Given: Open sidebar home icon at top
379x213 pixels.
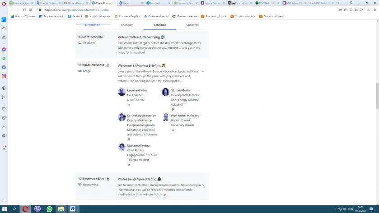Looking at the screenshot, I should 4,20.
